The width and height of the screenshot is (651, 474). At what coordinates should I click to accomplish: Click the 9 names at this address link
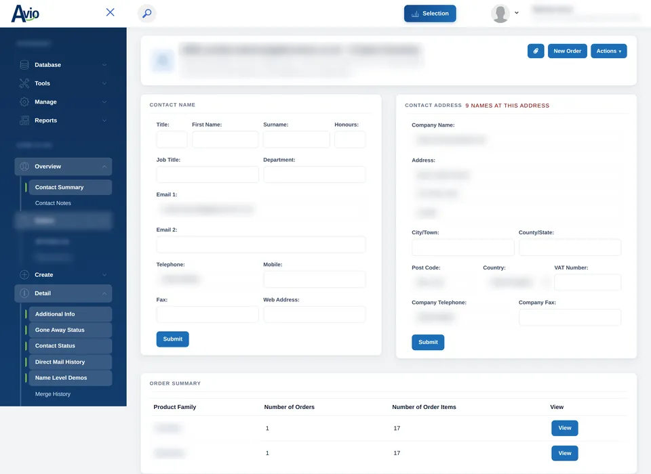pyautogui.click(x=507, y=106)
